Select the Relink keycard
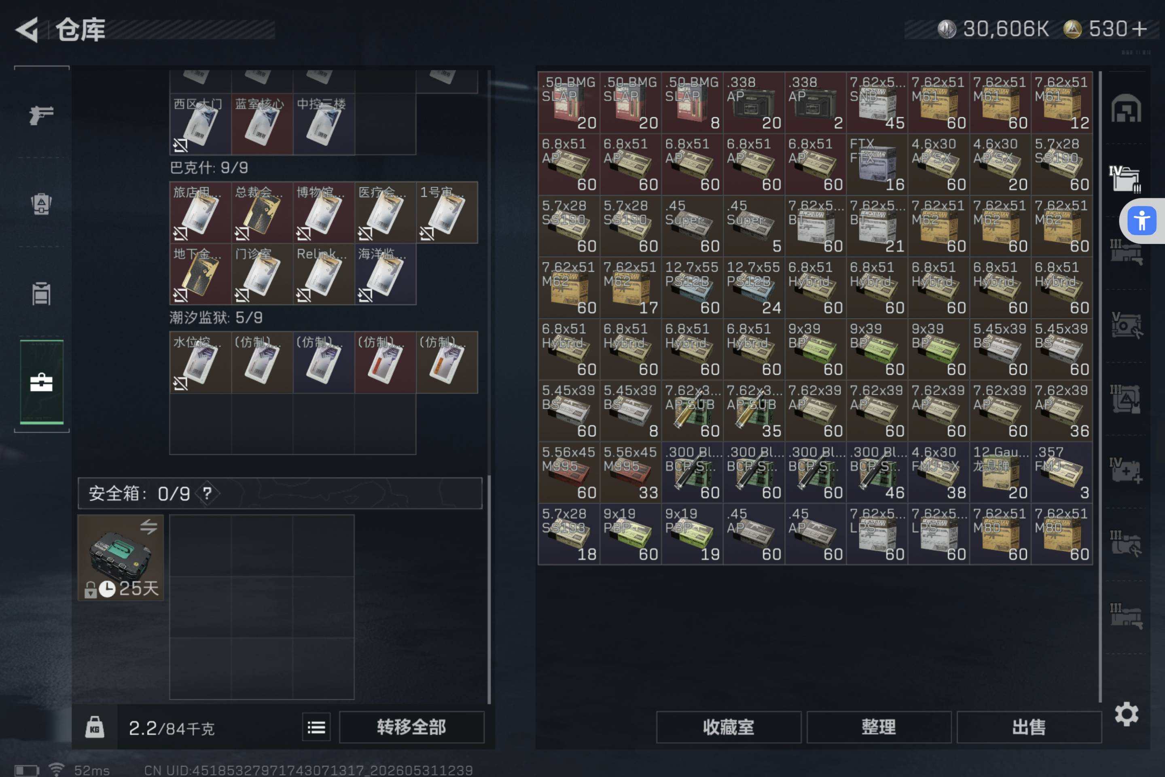Image resolution: width=1165 pixels, height=777 pixels. tap(324, 274)
